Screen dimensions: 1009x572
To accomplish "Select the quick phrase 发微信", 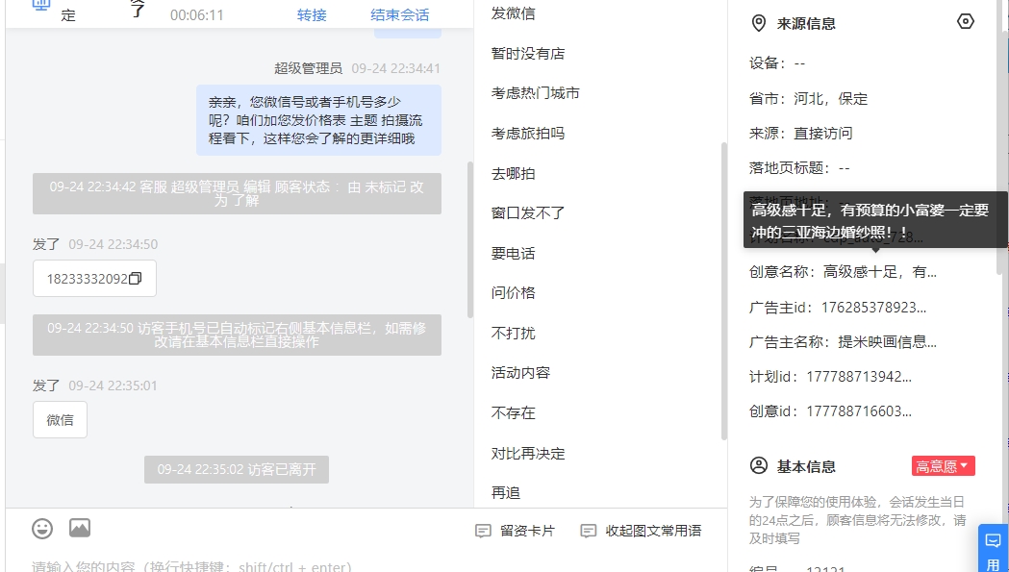I will [x=513, y=12].
